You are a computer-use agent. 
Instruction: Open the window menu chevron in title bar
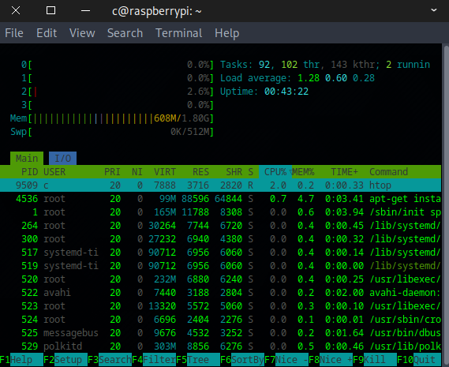434,10
